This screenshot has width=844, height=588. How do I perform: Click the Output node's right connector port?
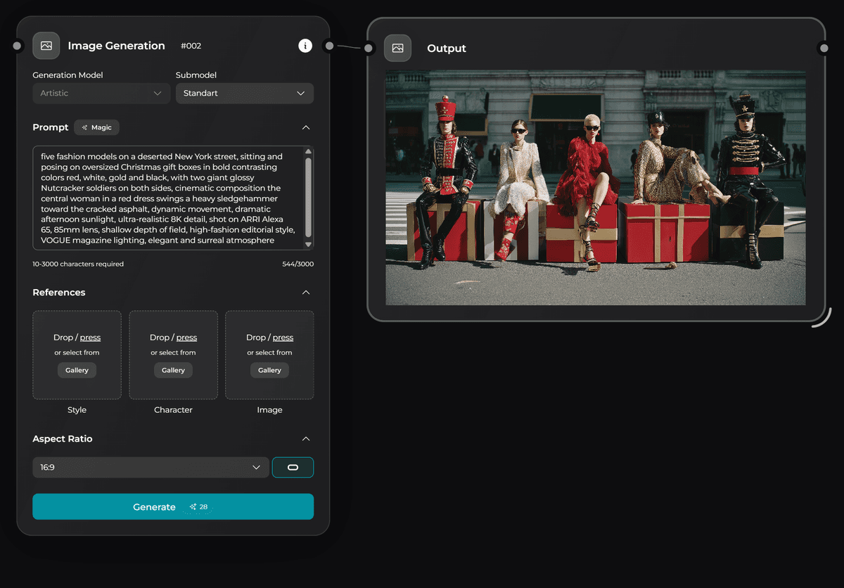pos(824,48)
